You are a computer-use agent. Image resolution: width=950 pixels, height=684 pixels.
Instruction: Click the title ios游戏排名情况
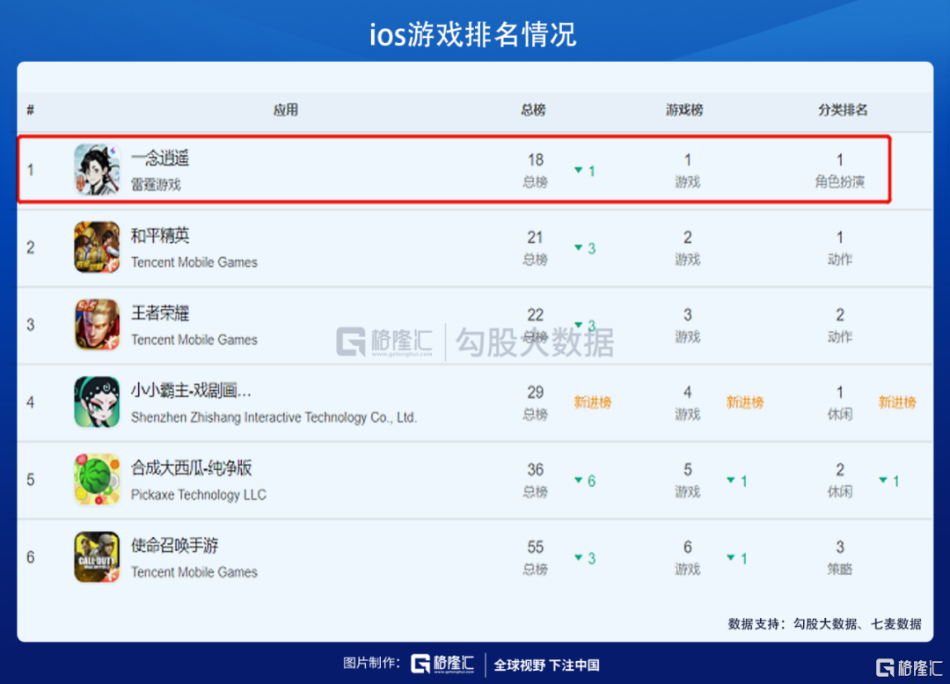coord(473,34)
